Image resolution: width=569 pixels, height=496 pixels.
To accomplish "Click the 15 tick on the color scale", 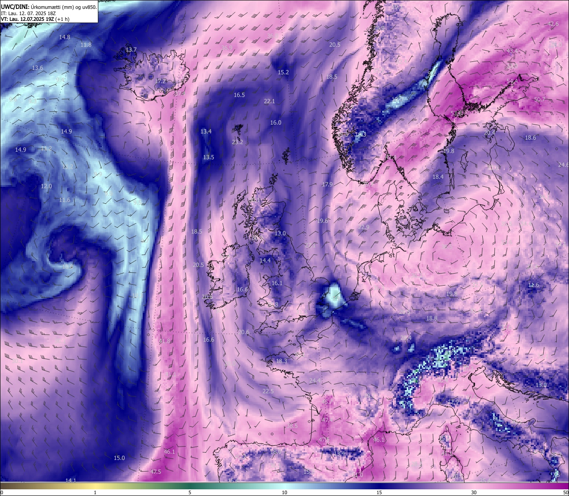I will pos(379,492).
